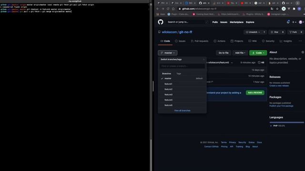Switch to the Code tab

coord(165,41)
